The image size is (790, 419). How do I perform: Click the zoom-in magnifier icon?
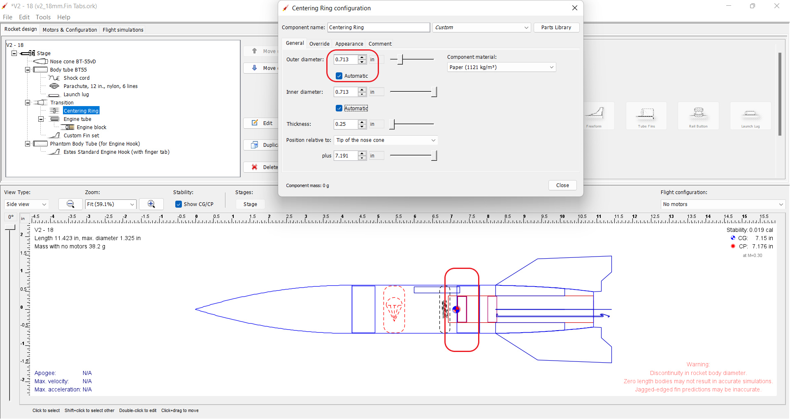(151, 204)
